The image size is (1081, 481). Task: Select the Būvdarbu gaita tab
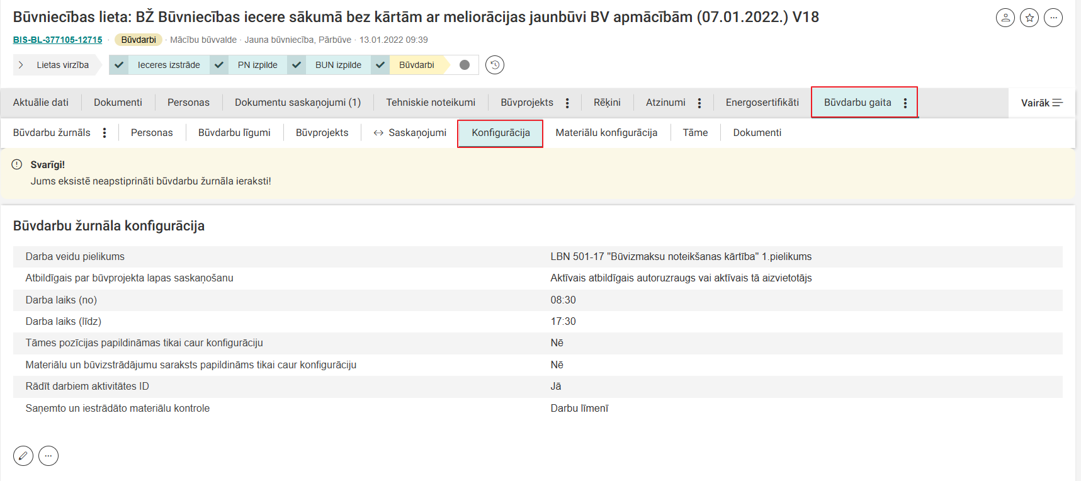pyautogui.click(x=857, y=103)
